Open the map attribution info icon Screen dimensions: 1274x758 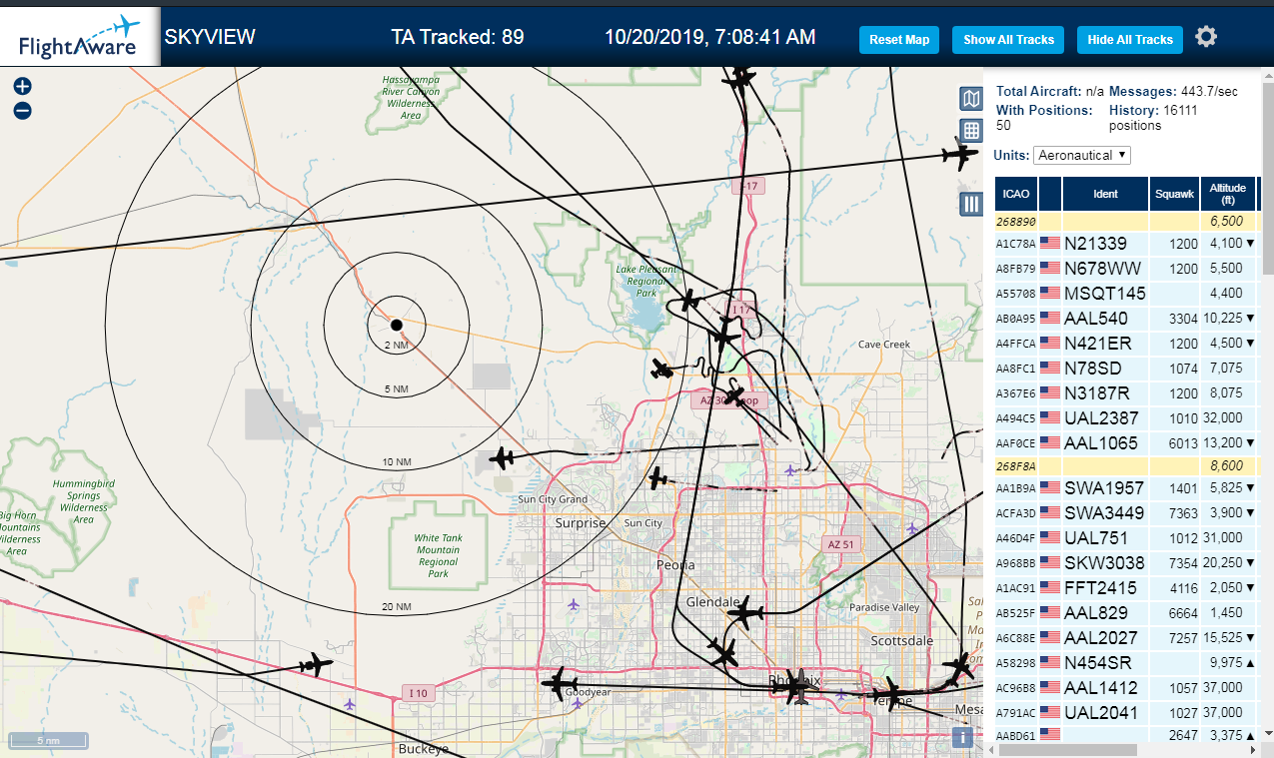pyautogui.click(x=962, y=737)
